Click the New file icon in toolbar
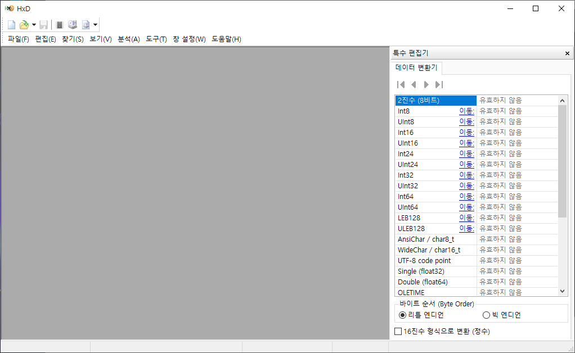This screenshot has height=353, width=575. tap(12, 25)
